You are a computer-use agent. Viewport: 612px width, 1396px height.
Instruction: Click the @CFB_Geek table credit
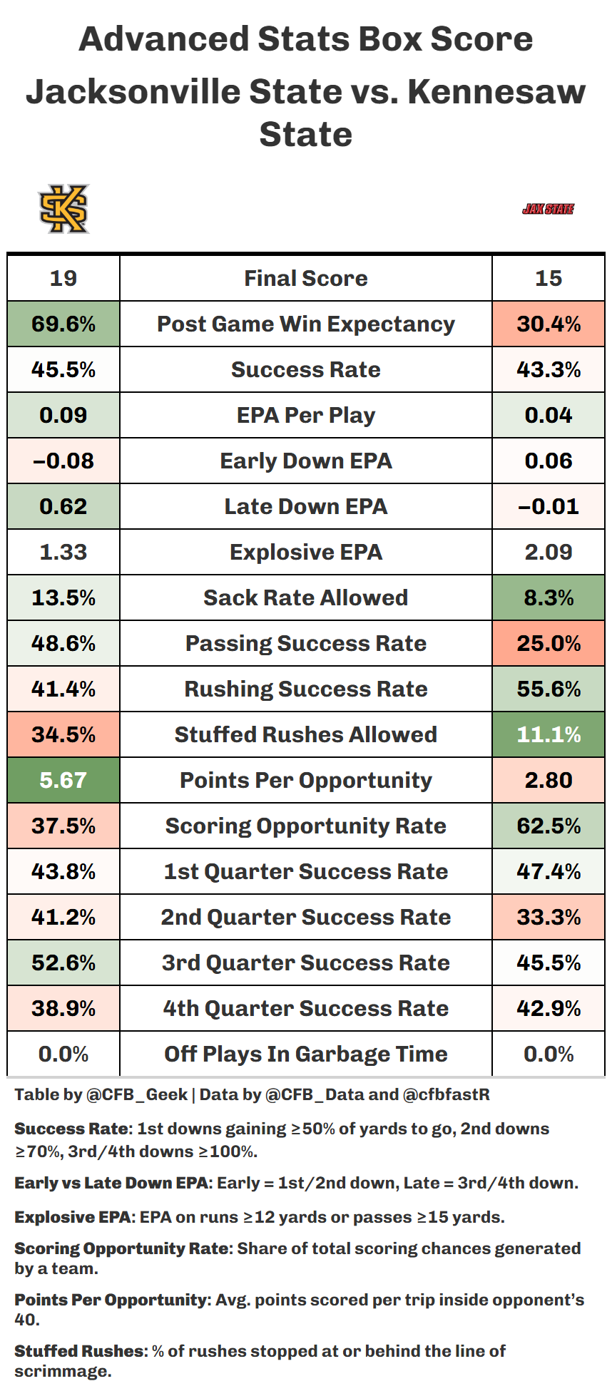coord(137,1094)
